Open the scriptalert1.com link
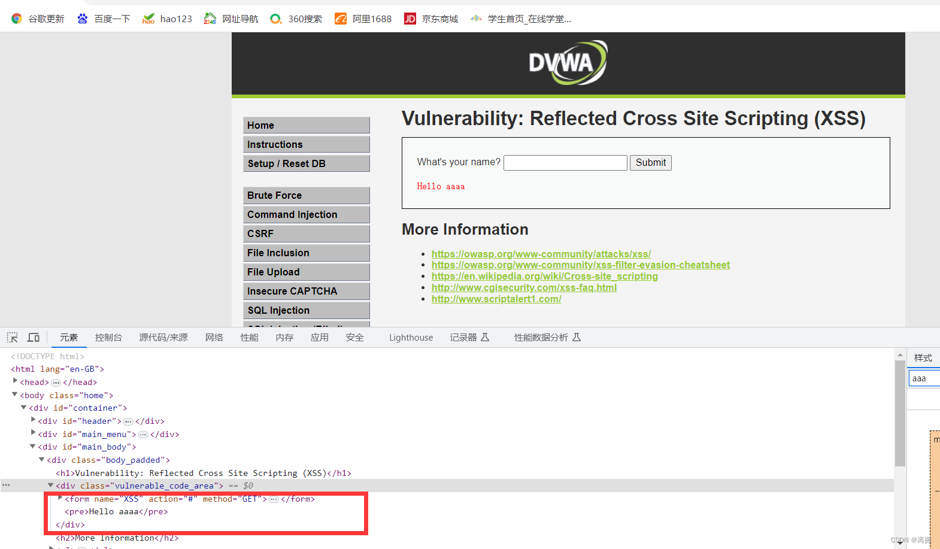This screenshot has width=940, height=549. [496, 299]
